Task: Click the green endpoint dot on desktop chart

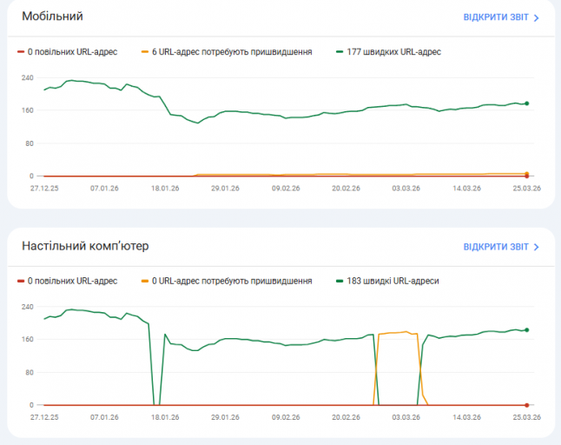Action: (526, 330)
